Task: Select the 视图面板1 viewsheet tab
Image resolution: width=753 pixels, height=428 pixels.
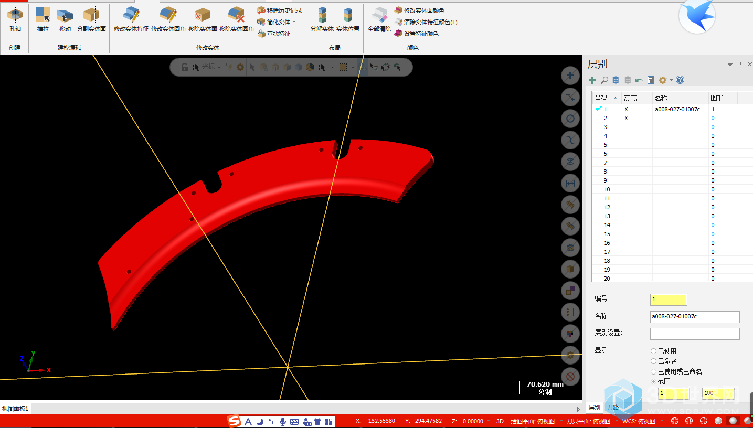Action: point(15,409)
